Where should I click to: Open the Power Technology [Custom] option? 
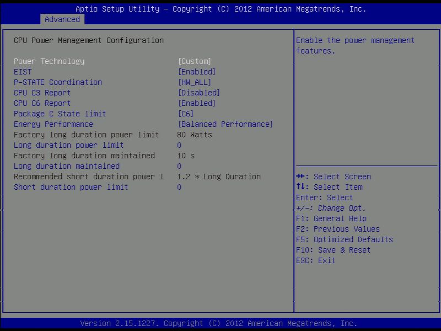[x=195, y=61]
